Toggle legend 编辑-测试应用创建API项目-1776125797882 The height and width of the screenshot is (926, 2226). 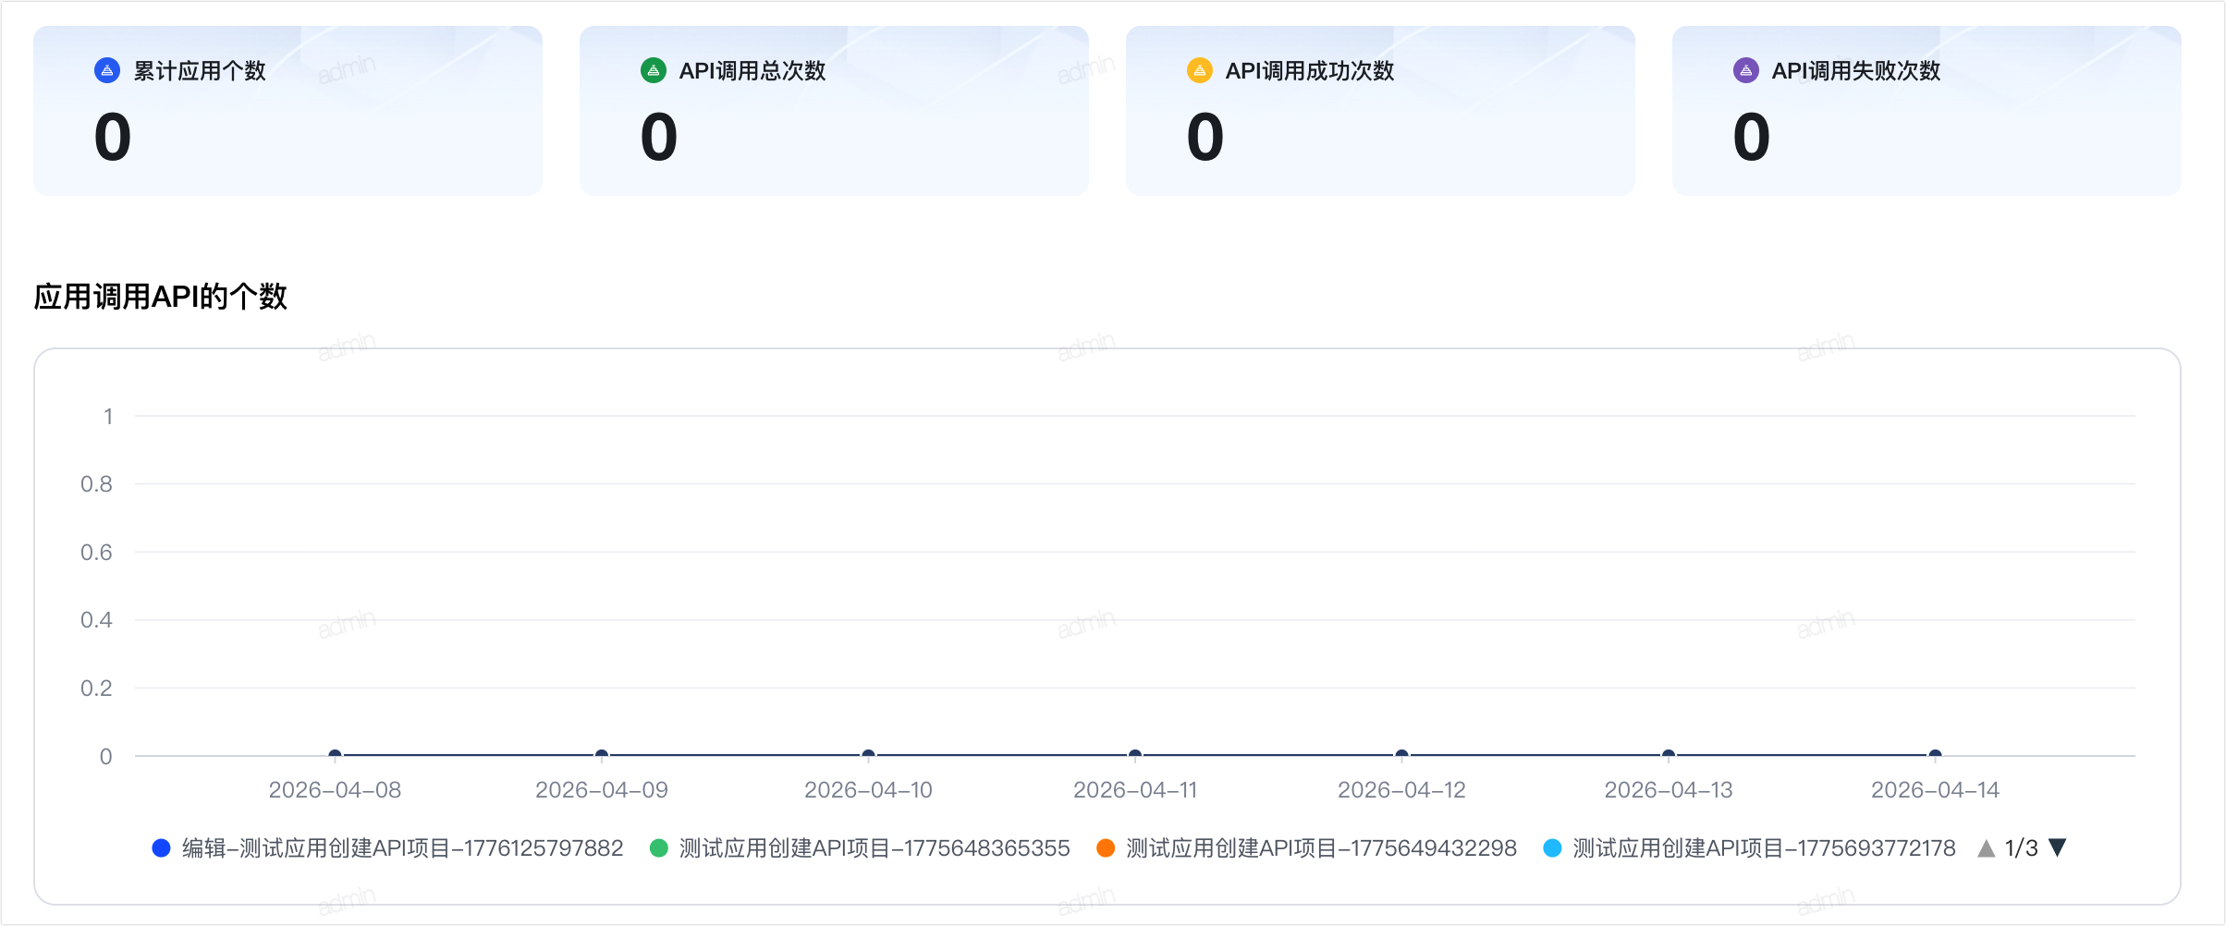point(387,847)
